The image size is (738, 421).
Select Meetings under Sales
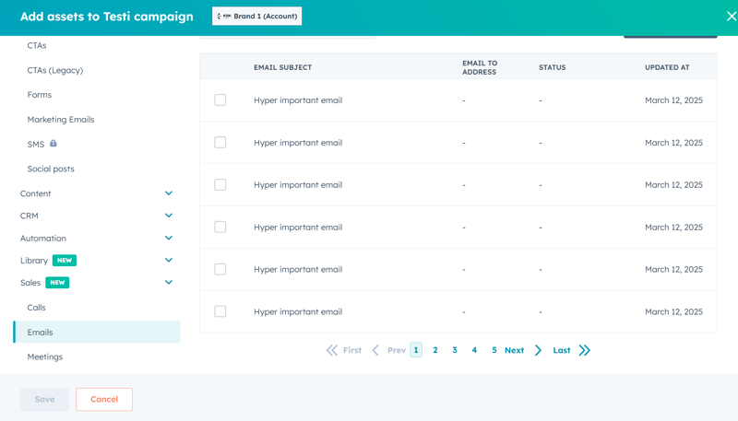[x=44, y=357]
